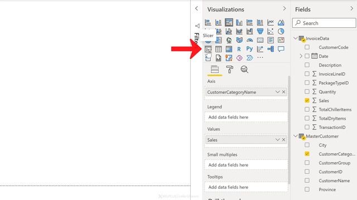Screen dimensions: 357x200
Task: Uncheck the Sales field checkbox
Action: click(x=307, y=100)
